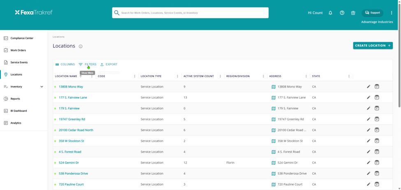
Task: Open State column menu dots
Action: [x=349, y=76]
